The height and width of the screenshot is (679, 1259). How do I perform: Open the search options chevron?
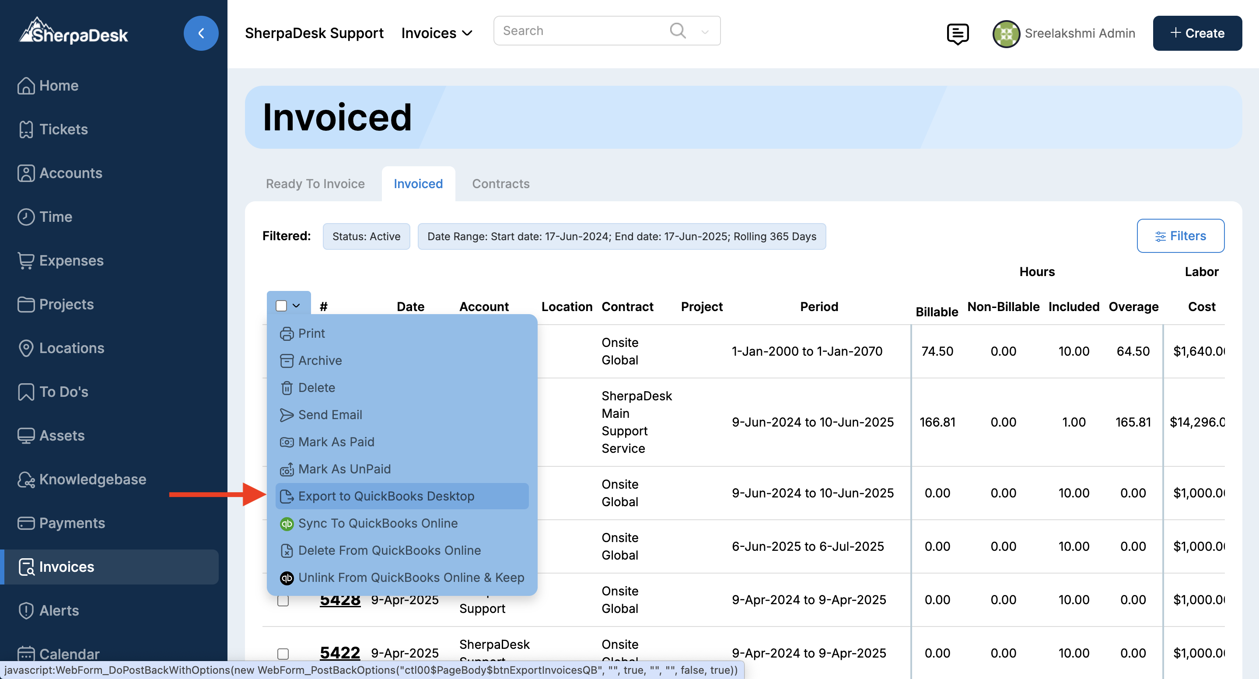tap(705, 32)
